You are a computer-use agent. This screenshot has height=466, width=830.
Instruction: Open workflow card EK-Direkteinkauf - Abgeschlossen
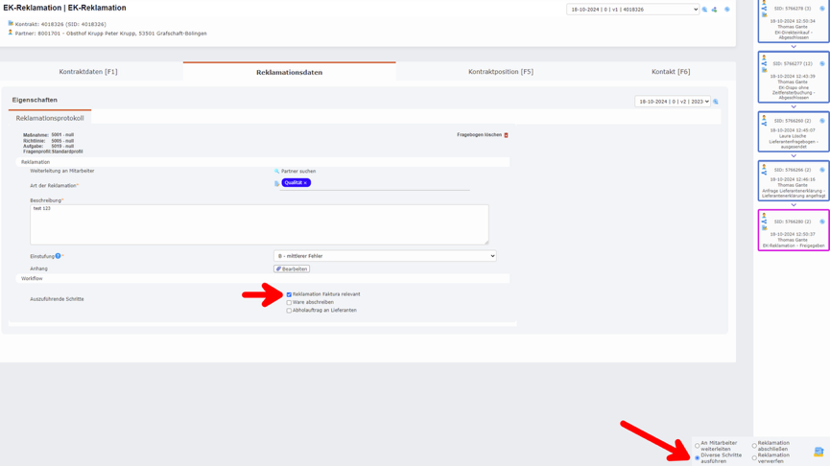[793, 21]
